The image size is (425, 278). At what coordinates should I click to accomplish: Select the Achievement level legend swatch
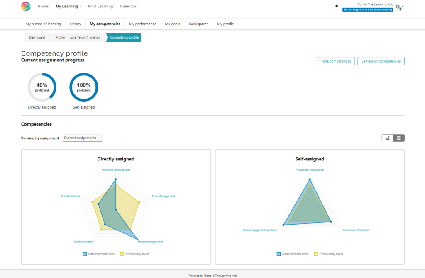tap(84, 254)
